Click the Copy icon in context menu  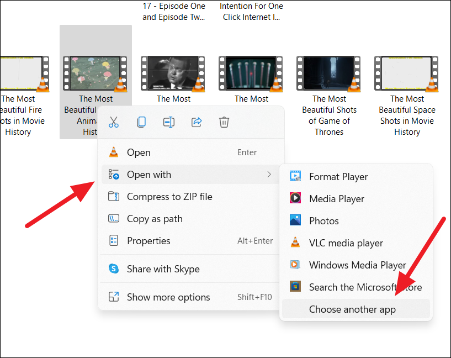tap(141, 122)
